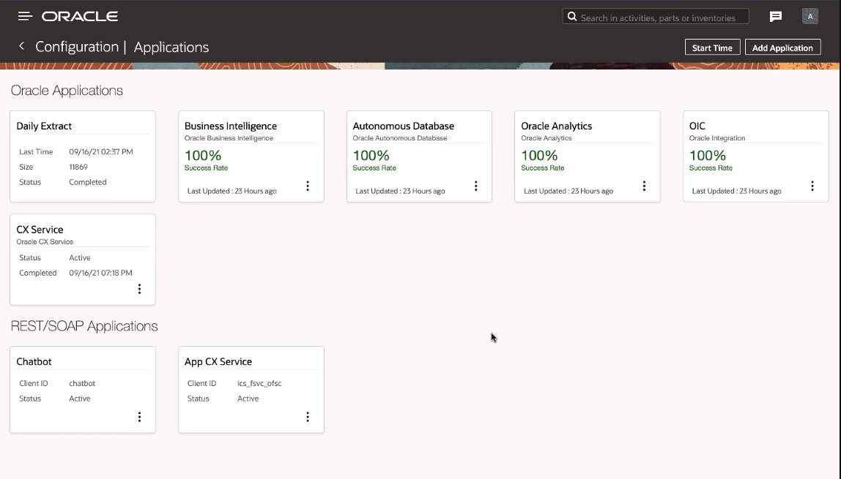Open the user avatar menu

tap(809, 16)
